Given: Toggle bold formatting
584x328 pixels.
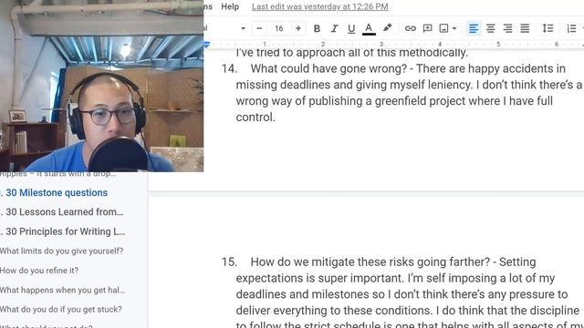Looking at the screenshot, I should click(317, 28).
